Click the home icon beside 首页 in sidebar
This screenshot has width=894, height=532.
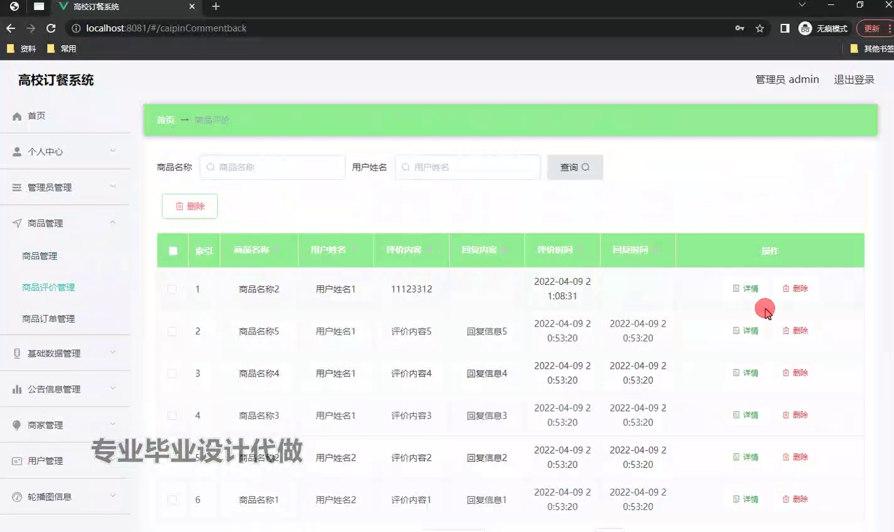click(17, 116)
